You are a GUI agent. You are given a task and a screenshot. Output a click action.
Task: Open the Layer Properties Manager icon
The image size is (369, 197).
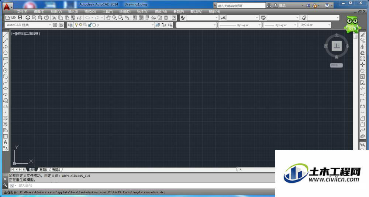point(70,25)
